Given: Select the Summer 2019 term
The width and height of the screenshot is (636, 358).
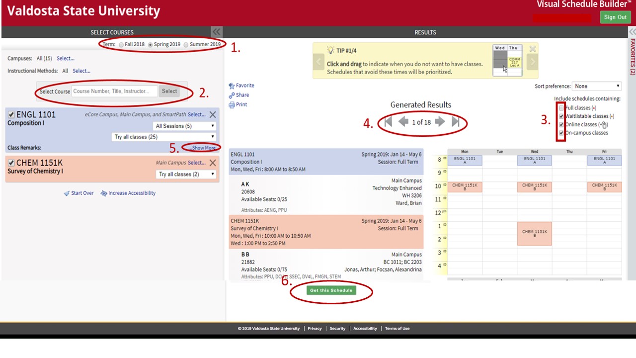Looking at the screenshot, I should (186, 45).
